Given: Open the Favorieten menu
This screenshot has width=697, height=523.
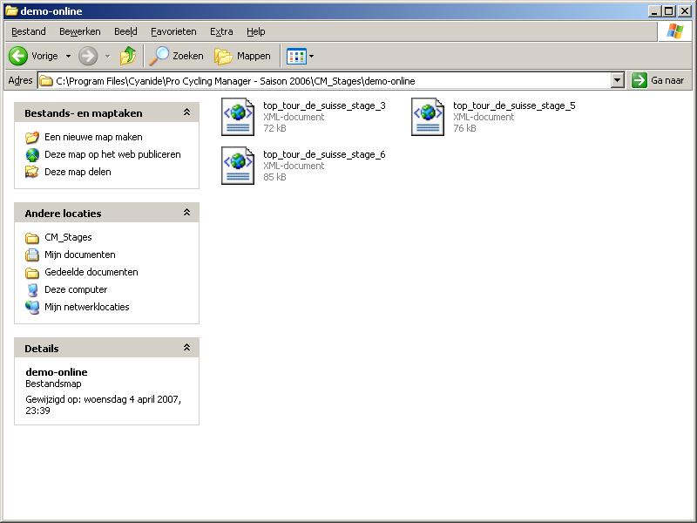Looking at the screenshot, I should pos(173,31).
